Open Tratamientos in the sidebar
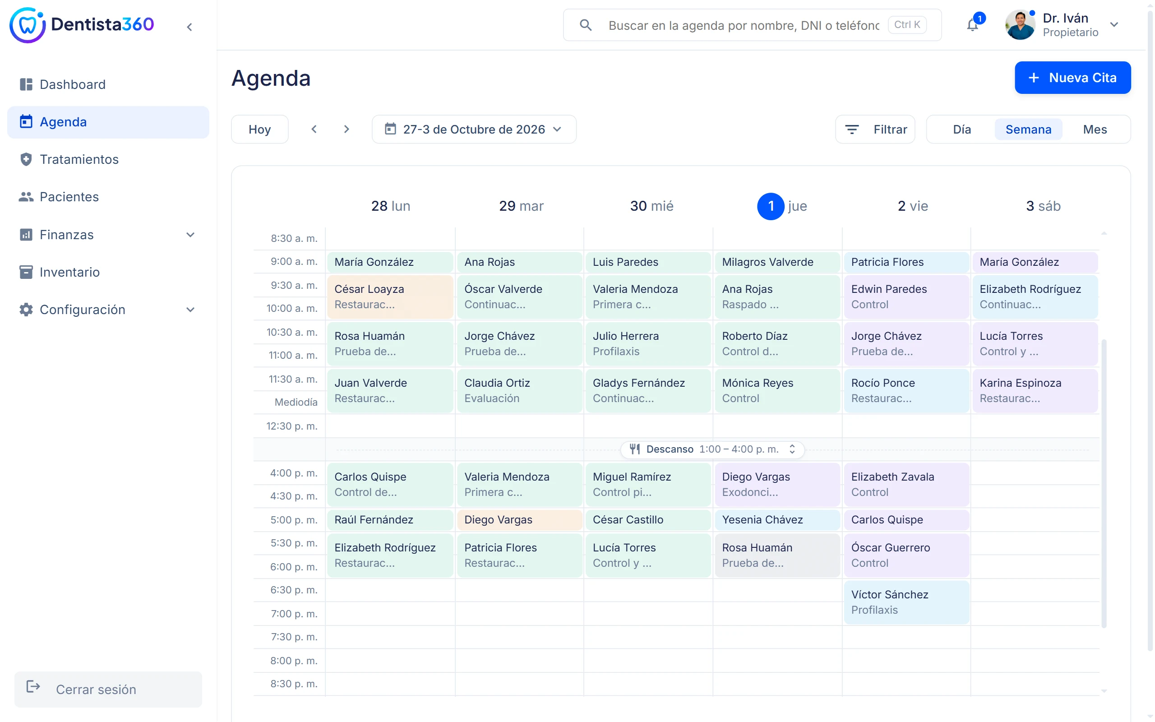Viewport: 1155px width, 722px height. pyautogui.click(x=108, y=159)
